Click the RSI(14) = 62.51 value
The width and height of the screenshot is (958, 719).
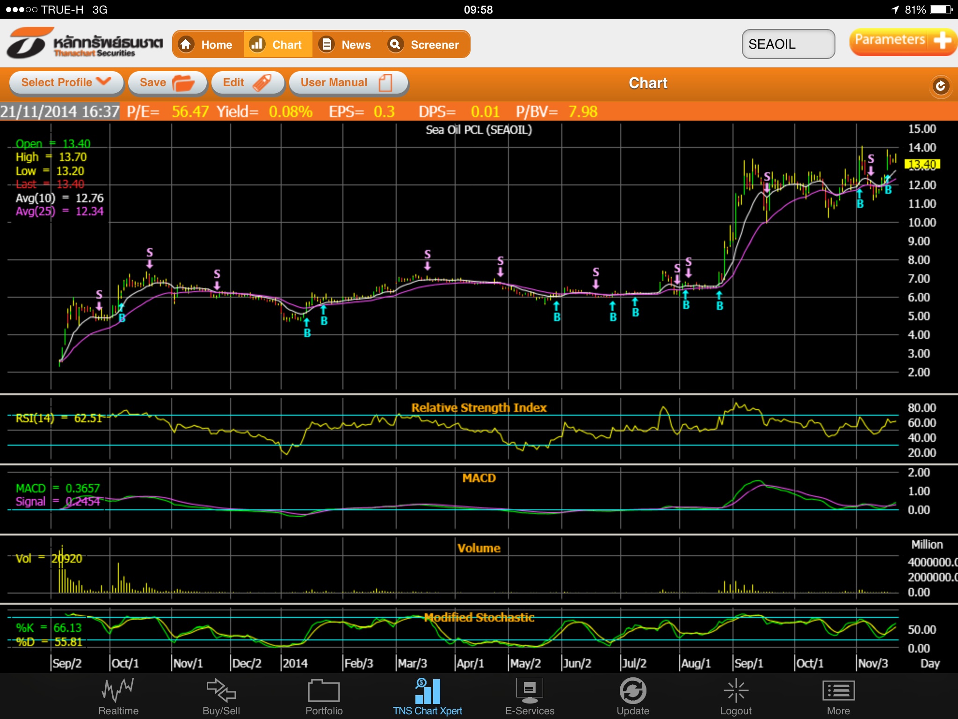[58, 418]
